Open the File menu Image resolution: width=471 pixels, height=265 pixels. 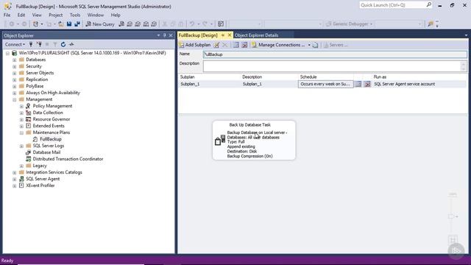[7, 15]
